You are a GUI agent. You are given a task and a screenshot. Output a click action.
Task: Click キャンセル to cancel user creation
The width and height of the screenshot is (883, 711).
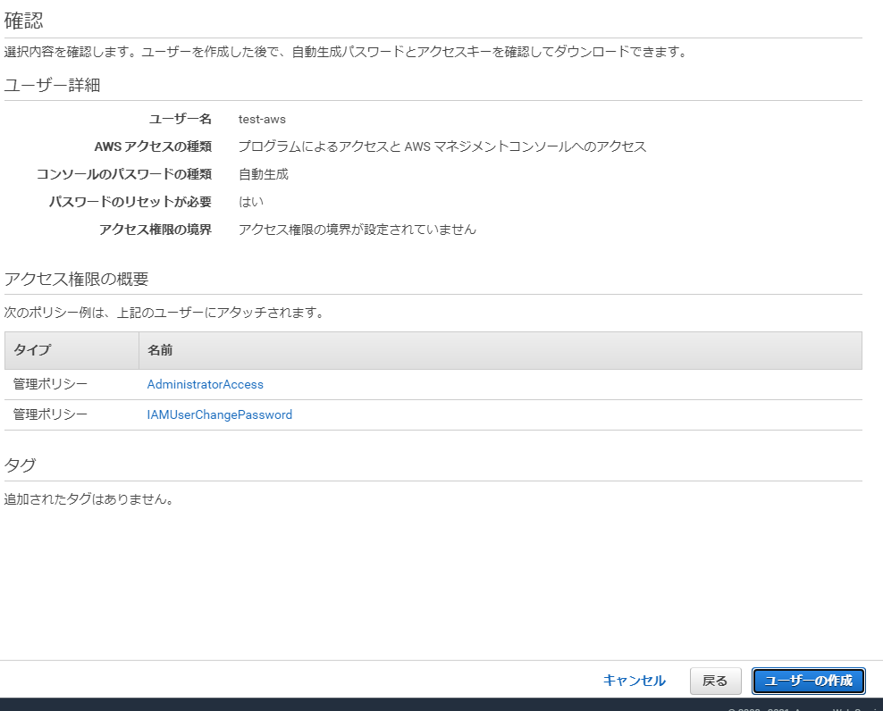pyautogui.click(x=635, y=681)
